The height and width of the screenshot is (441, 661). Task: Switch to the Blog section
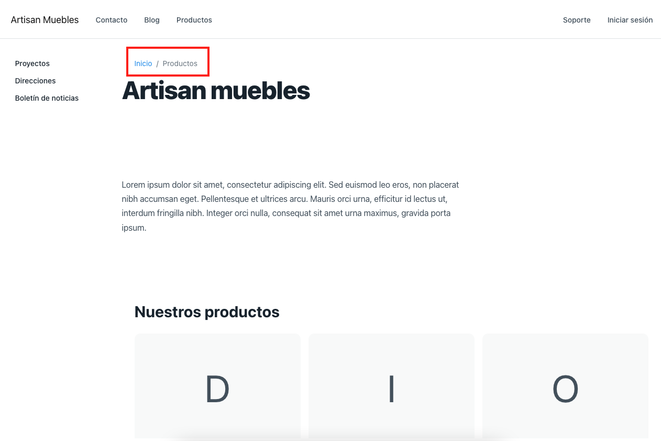coord(152,20)
